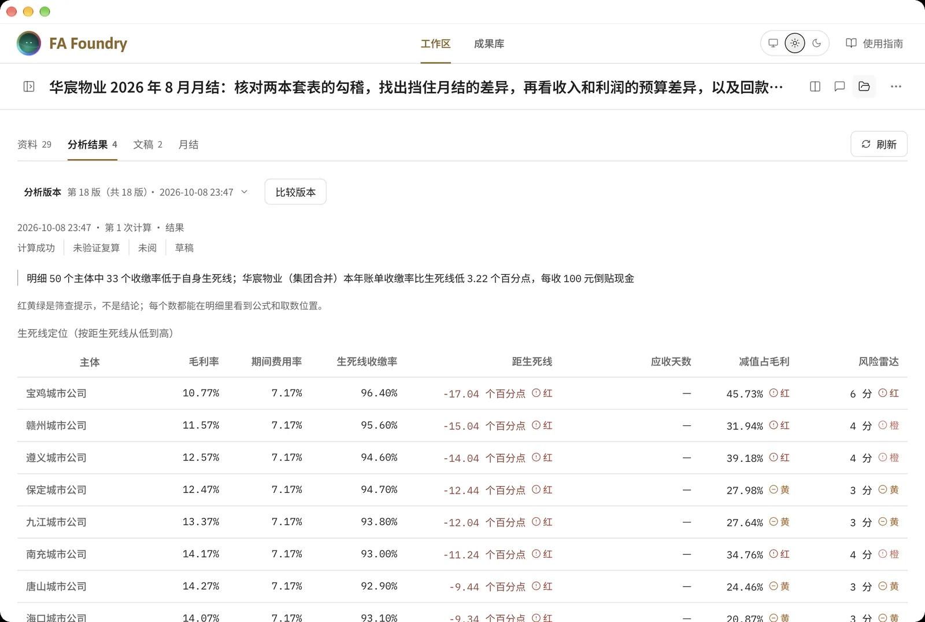Click yellow 减值占毛利 icon for 唐山城市公司
This screenshot has height=622, width=925.
coord(774,586)
